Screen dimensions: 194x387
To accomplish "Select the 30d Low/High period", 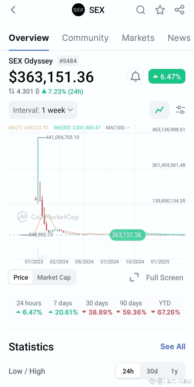I will point(152,371).
